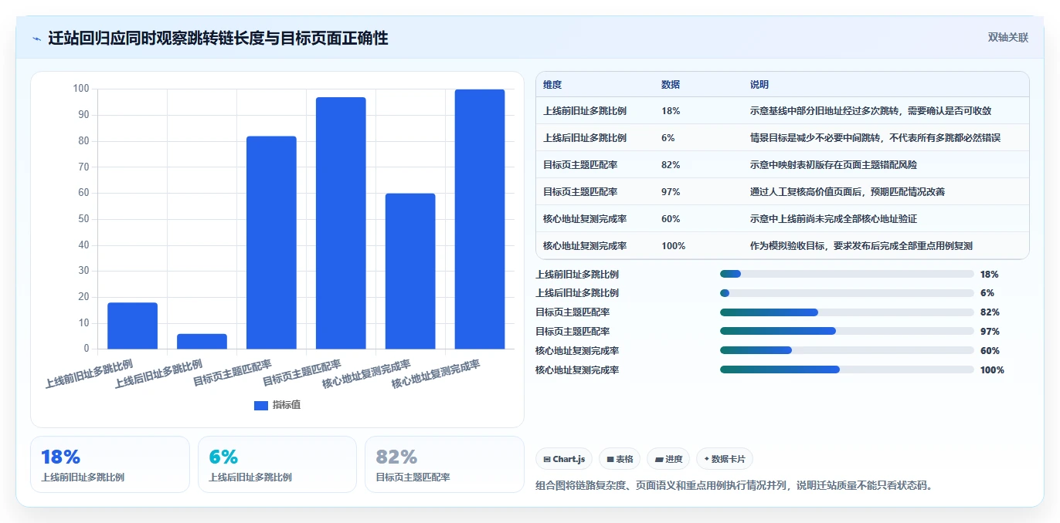Click the 6% progress bar for 上线后旧址多跳比例
The image size is (1060, 523).
click(x=847, y=293)
